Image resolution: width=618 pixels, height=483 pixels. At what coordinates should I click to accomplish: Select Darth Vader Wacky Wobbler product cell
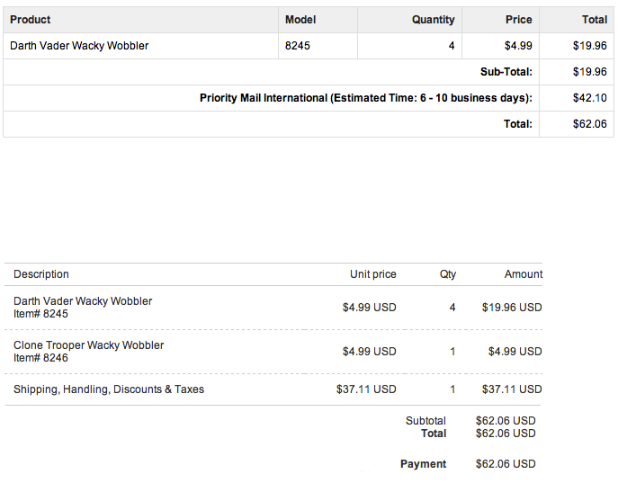(x=79, y=46)
